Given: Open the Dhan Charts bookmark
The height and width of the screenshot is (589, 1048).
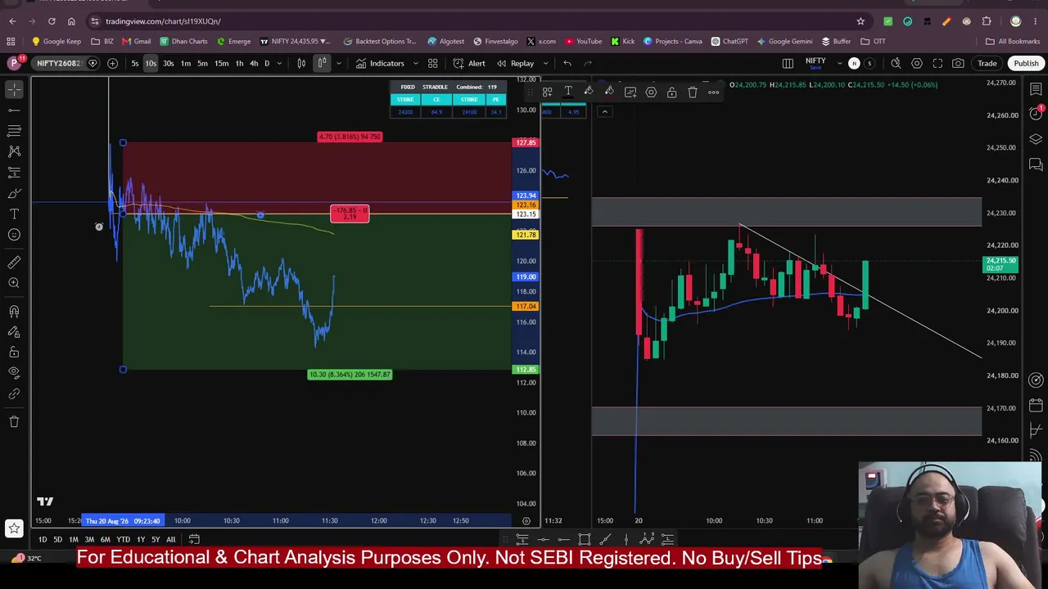Looking at the screenshot, I should tap(183, 41).
